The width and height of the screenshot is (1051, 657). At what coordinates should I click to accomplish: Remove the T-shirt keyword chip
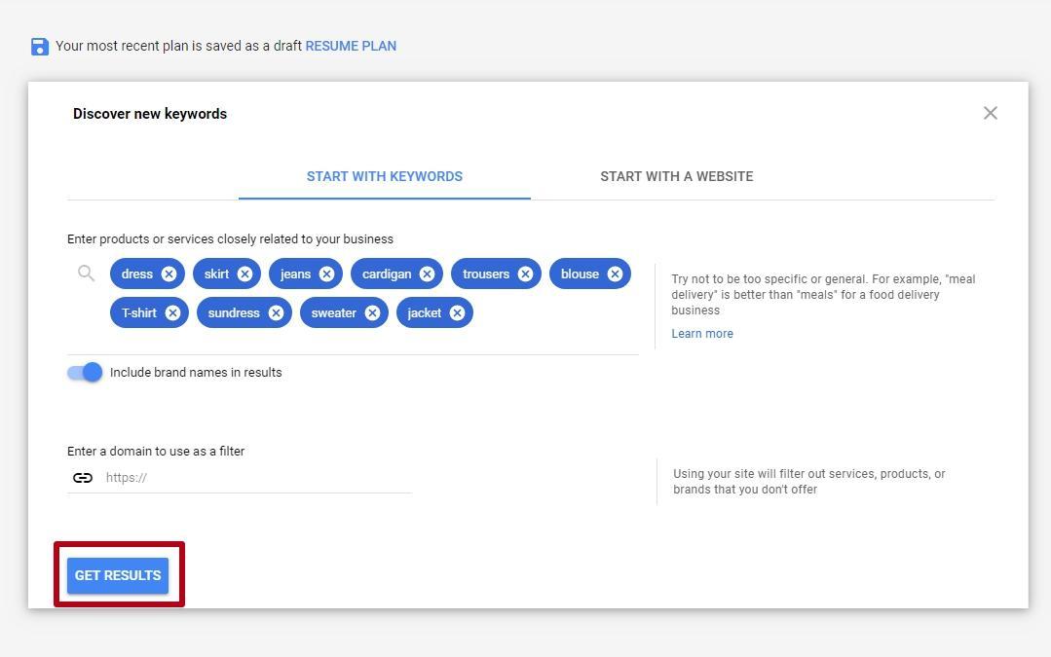173,312
